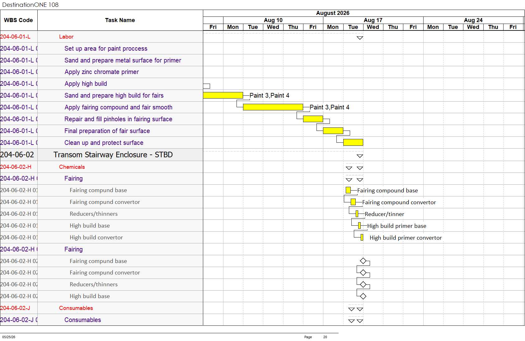Screen dimensions: 525x341
Task: Select 'Set up area for paint proccess' task
Action: pos(106,48)
